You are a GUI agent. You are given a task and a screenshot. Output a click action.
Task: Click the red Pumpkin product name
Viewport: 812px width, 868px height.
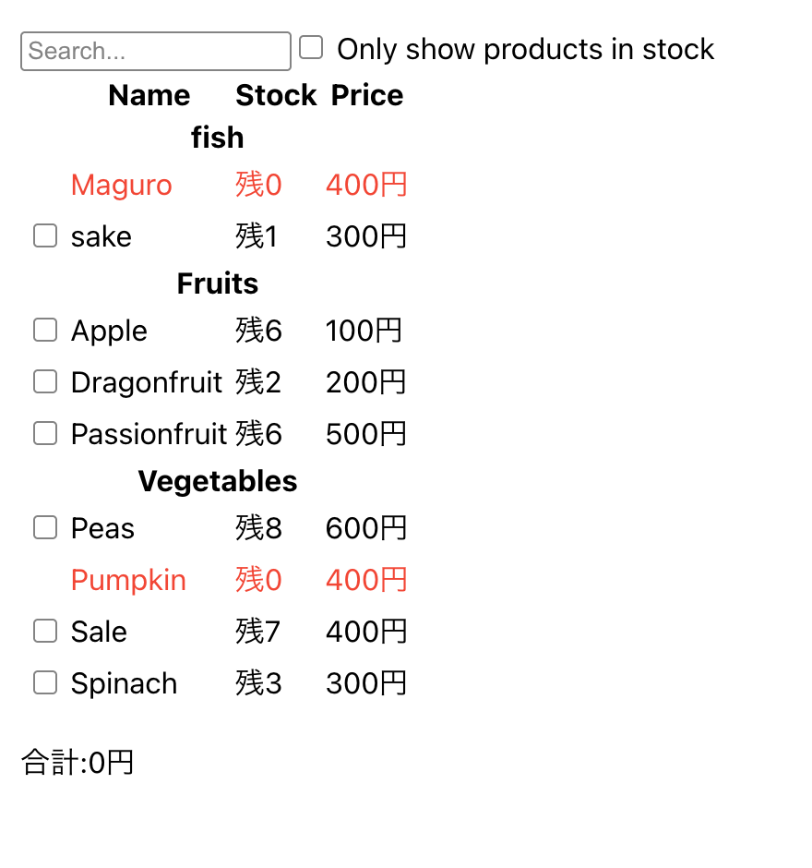[128, 580]
